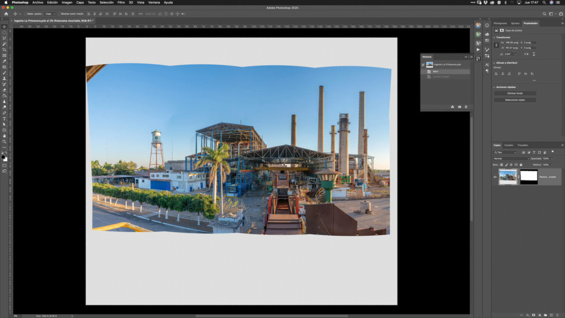This screenshot has height=318, width=565.
Task: Toggle the Mostrar contr. transf. checkbox
Action: coord(60,13)
